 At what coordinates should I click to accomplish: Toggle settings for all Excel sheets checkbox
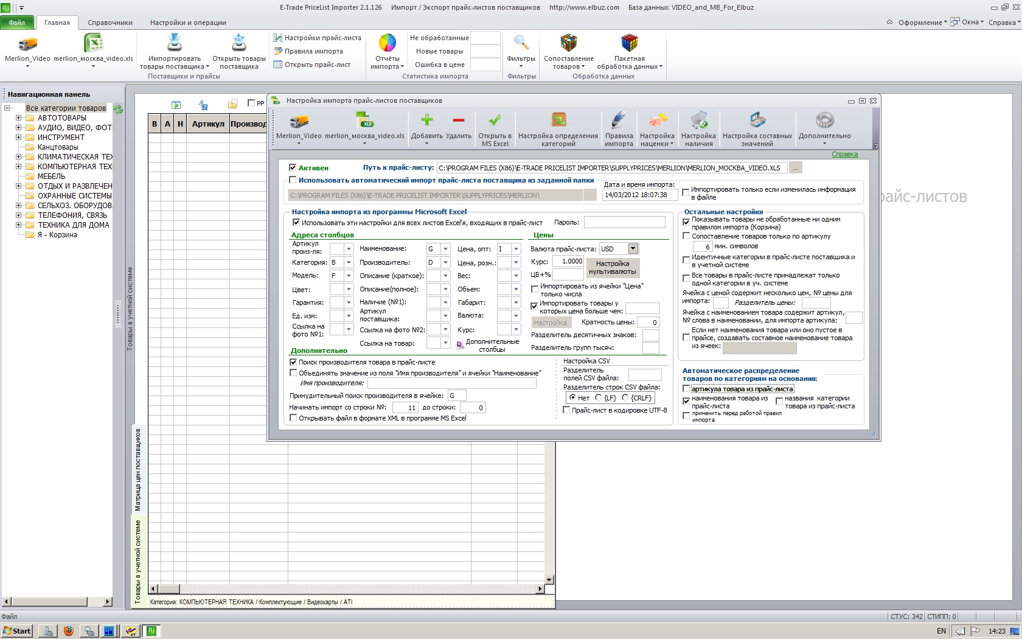coord(296,223)
